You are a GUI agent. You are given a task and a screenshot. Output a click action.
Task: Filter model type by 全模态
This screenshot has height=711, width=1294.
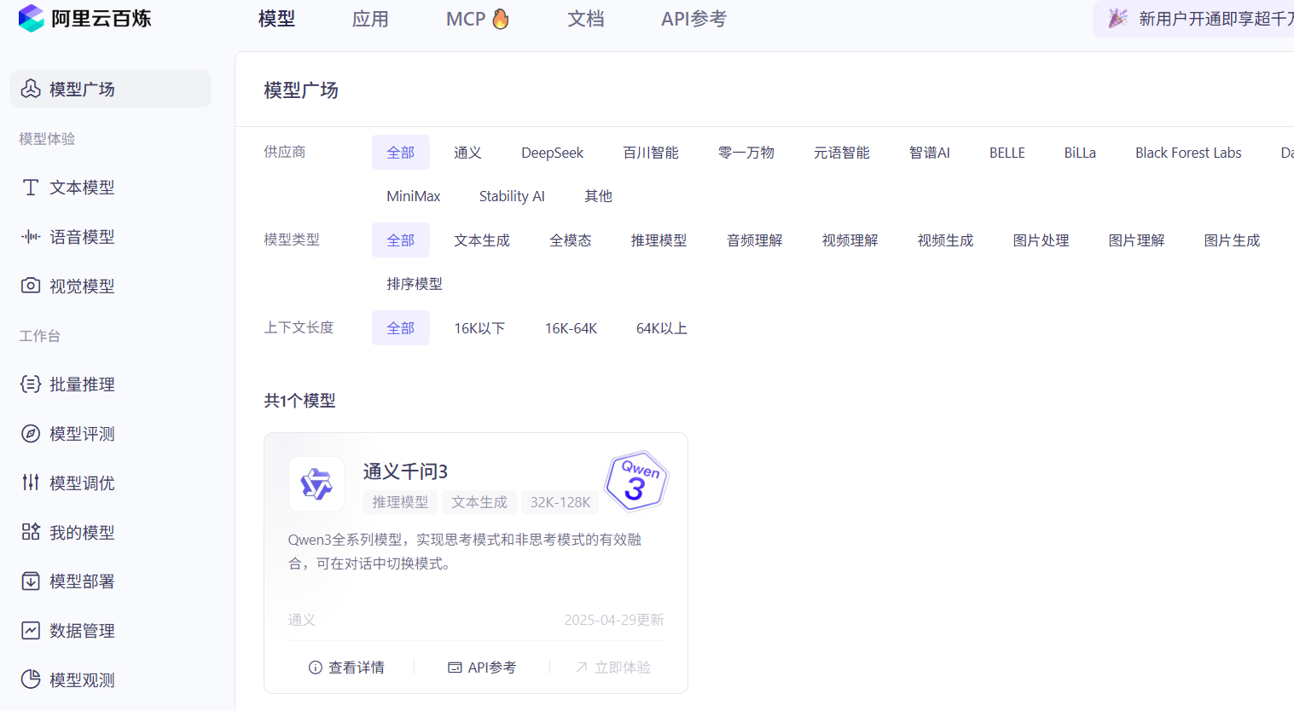pos(571,240)
